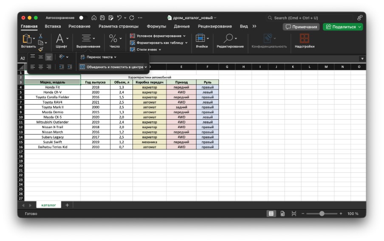Viewport: 384px width, 241px height.
Task: Open the Перенос текста dropdown
Action: (99, 57)
